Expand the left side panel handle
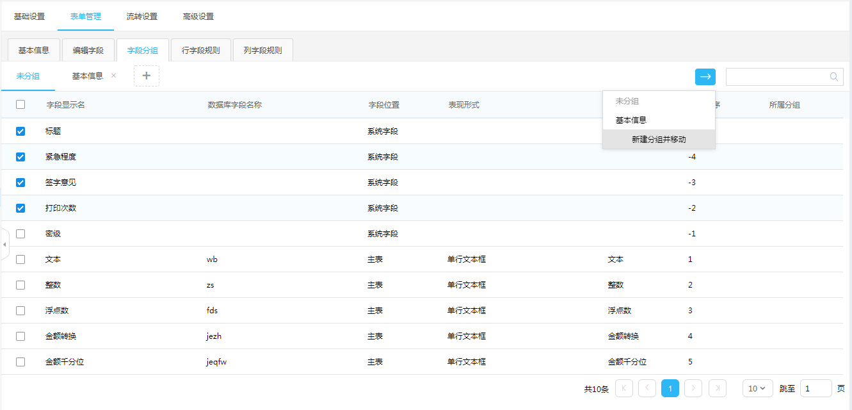This screenshot has width=852, height=410. pos(4,245)
